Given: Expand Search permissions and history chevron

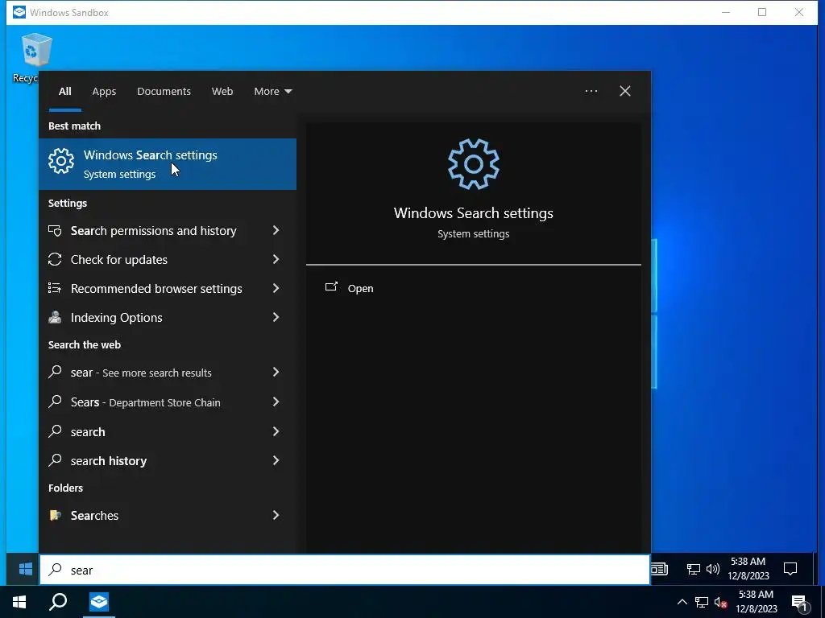Looking at the screenshot, I should (x=276, y=230).
